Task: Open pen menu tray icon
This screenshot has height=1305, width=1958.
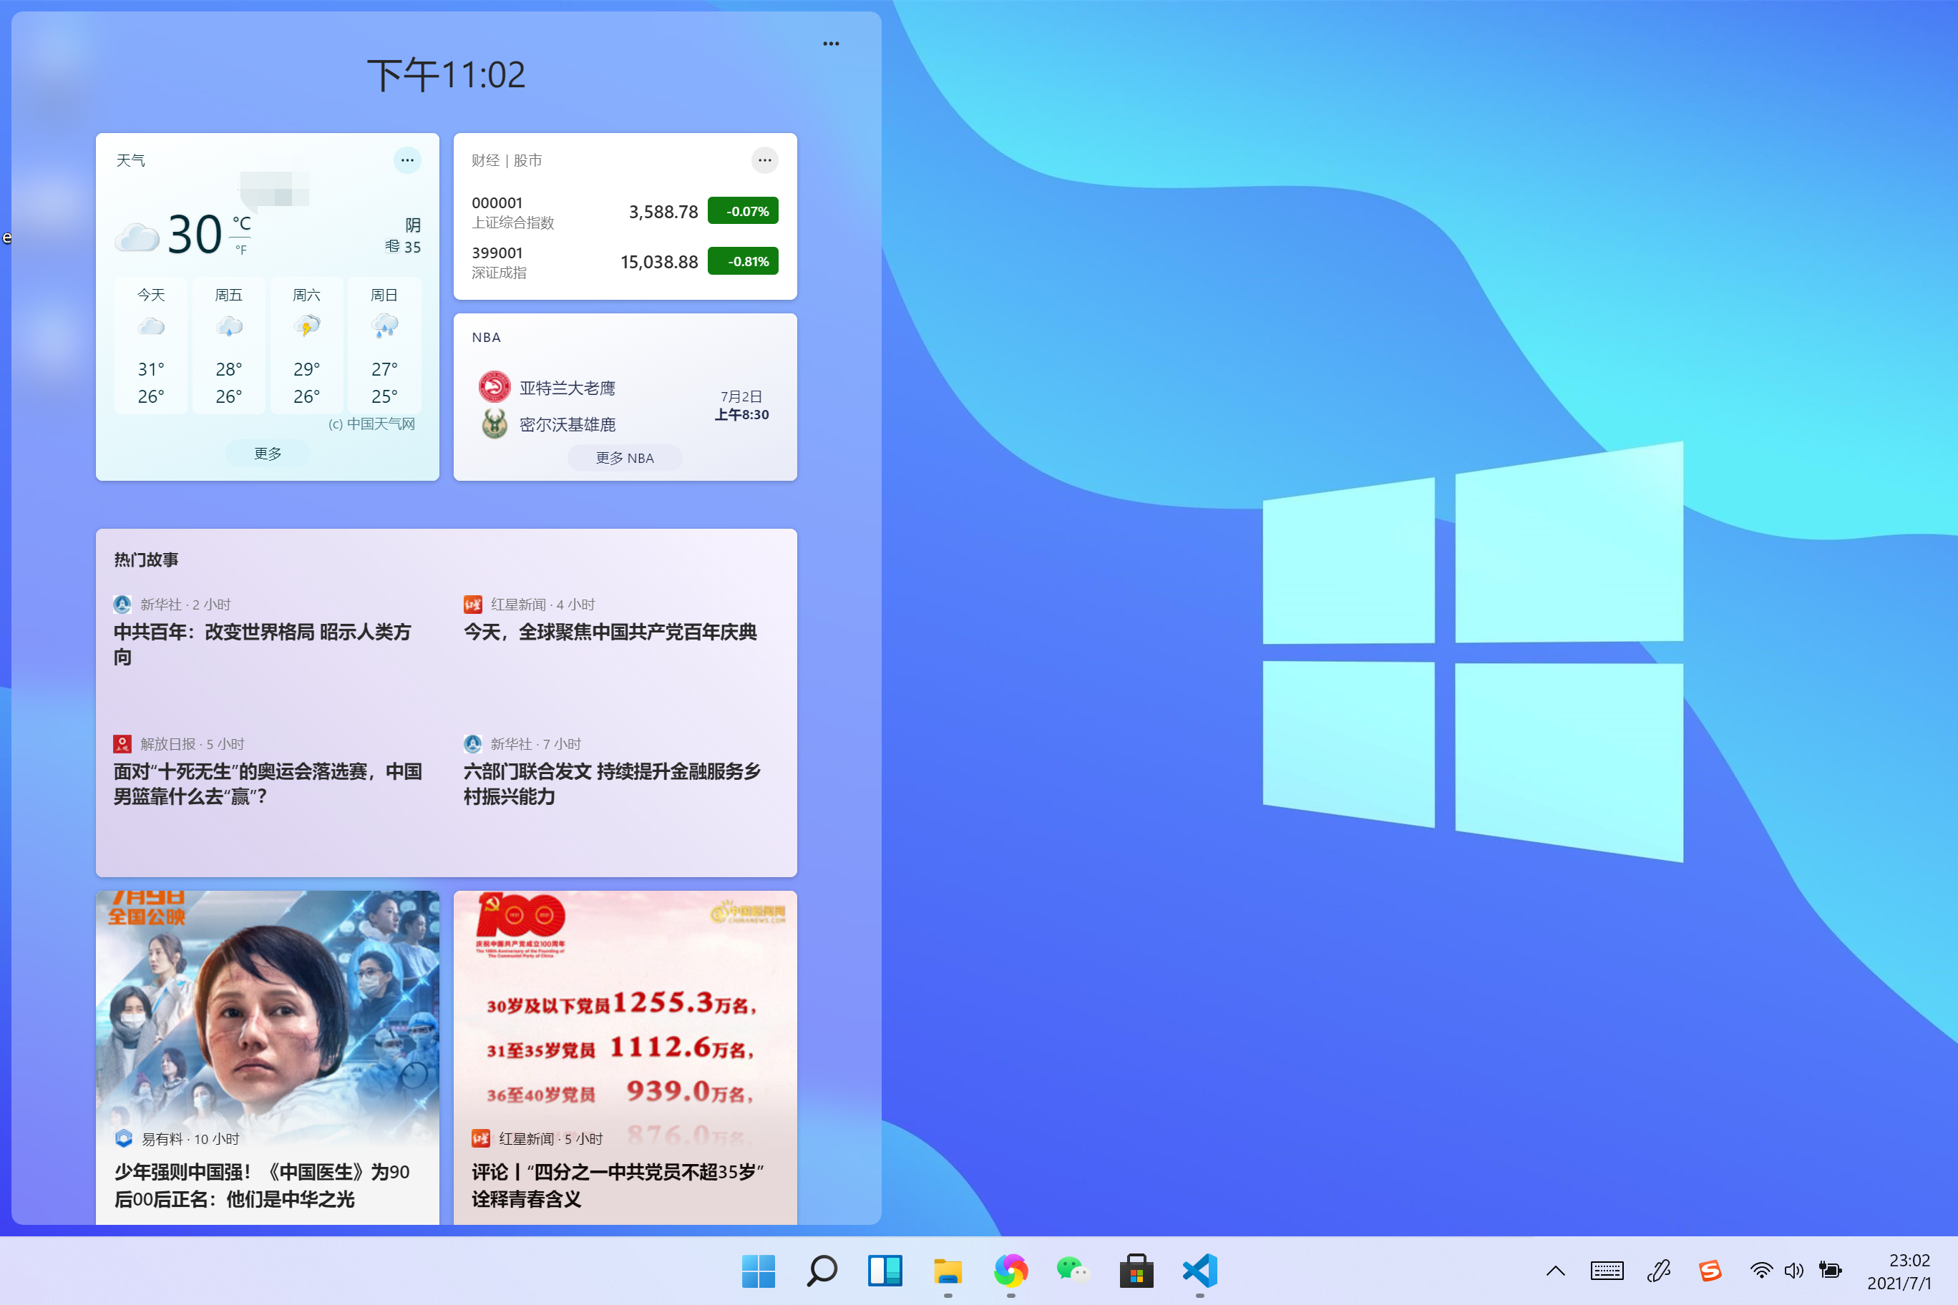Action: (x=1658, y=1271)
